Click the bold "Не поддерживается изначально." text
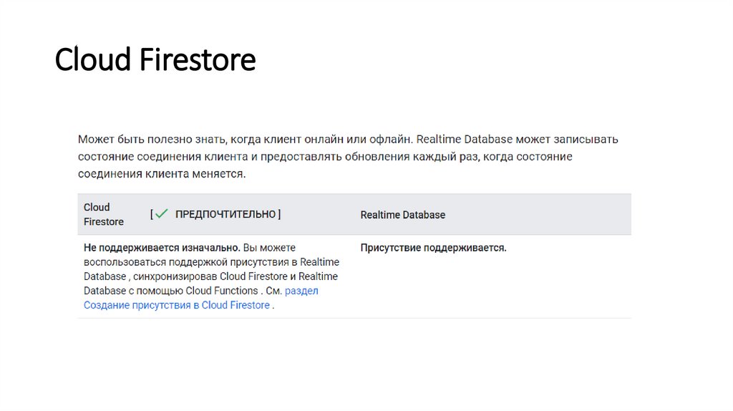This screenshot has width=733, height=411. [162, 248]
